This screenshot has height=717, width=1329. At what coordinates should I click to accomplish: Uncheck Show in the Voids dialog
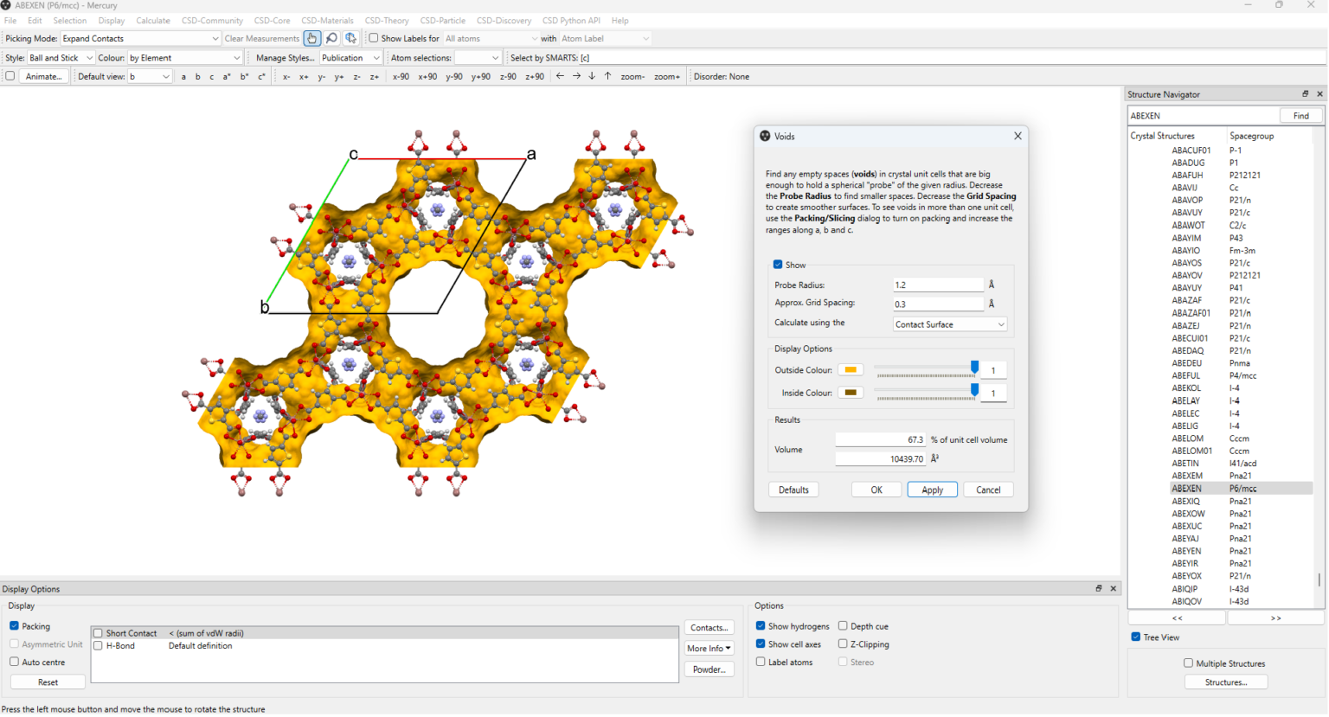click(776, 265)
